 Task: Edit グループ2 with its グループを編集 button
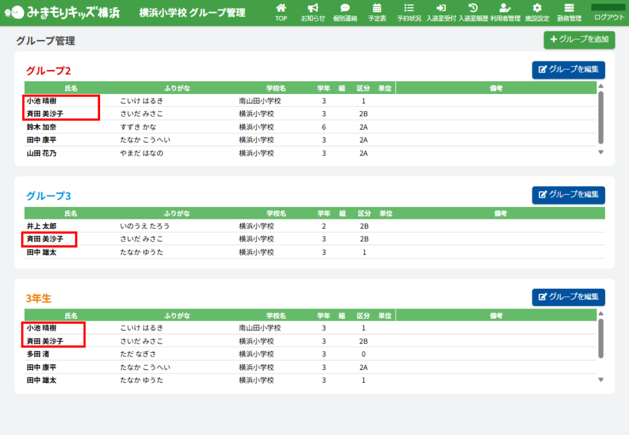point(568,69)
